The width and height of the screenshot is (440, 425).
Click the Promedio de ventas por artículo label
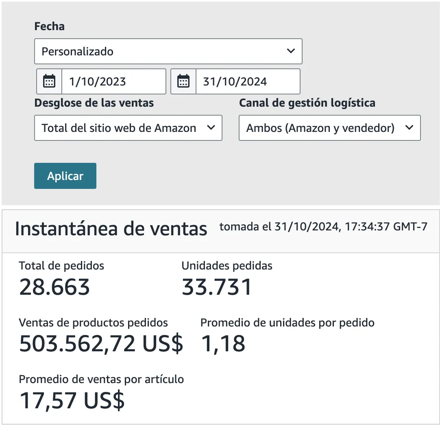(101, 379)
